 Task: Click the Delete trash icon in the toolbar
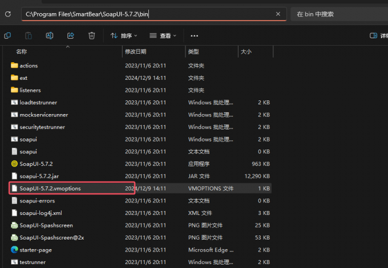point(91,35)
